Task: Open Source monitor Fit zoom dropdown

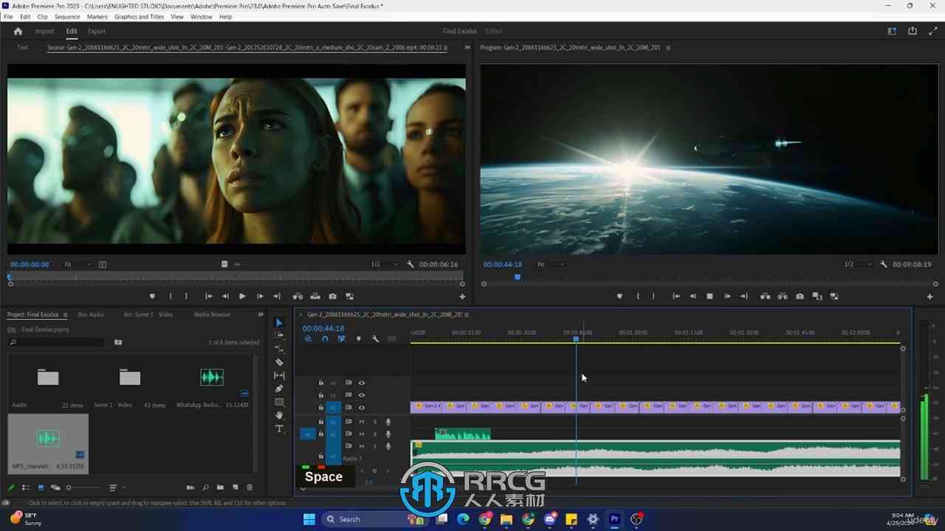Action: [x=78, y=264]
